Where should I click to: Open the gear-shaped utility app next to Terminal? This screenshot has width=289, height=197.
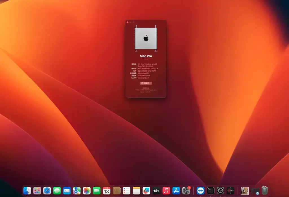[220, 191]
